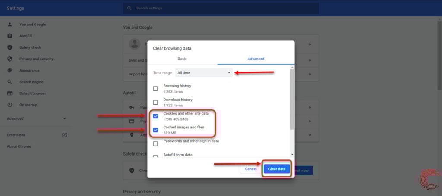The height and width of the screenshot is (196, 442).
Task: Click the key icon in the Autofill section
Action: 132,107
